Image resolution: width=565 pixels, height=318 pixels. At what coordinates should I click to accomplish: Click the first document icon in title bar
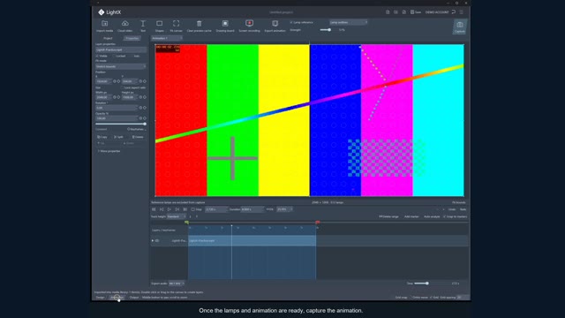tap(388, 12)
